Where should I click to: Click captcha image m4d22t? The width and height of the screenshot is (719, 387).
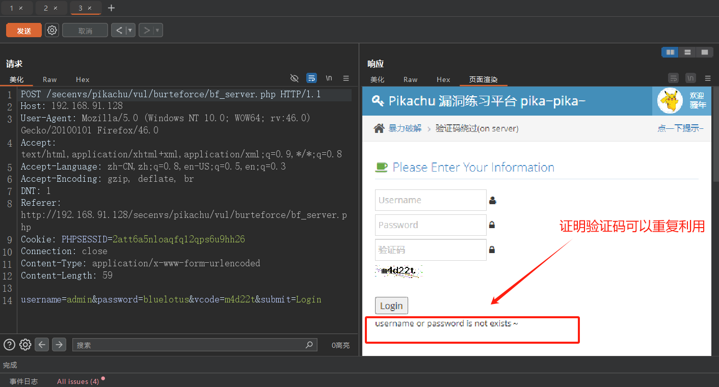tap(399, 271)
